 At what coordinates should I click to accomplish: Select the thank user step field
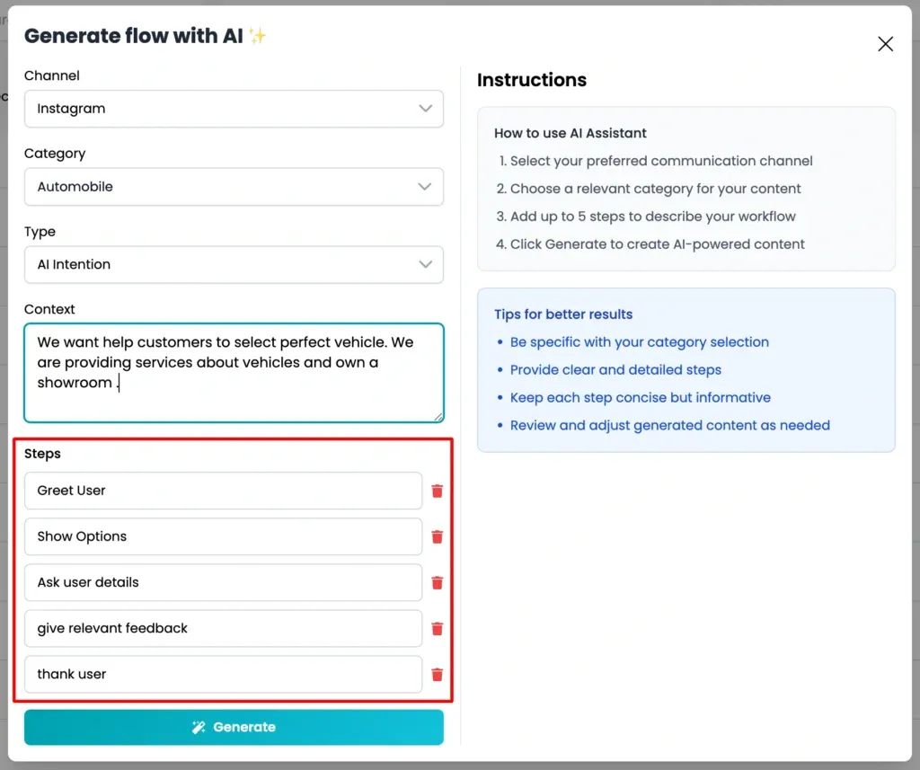[x=223, y=675]
